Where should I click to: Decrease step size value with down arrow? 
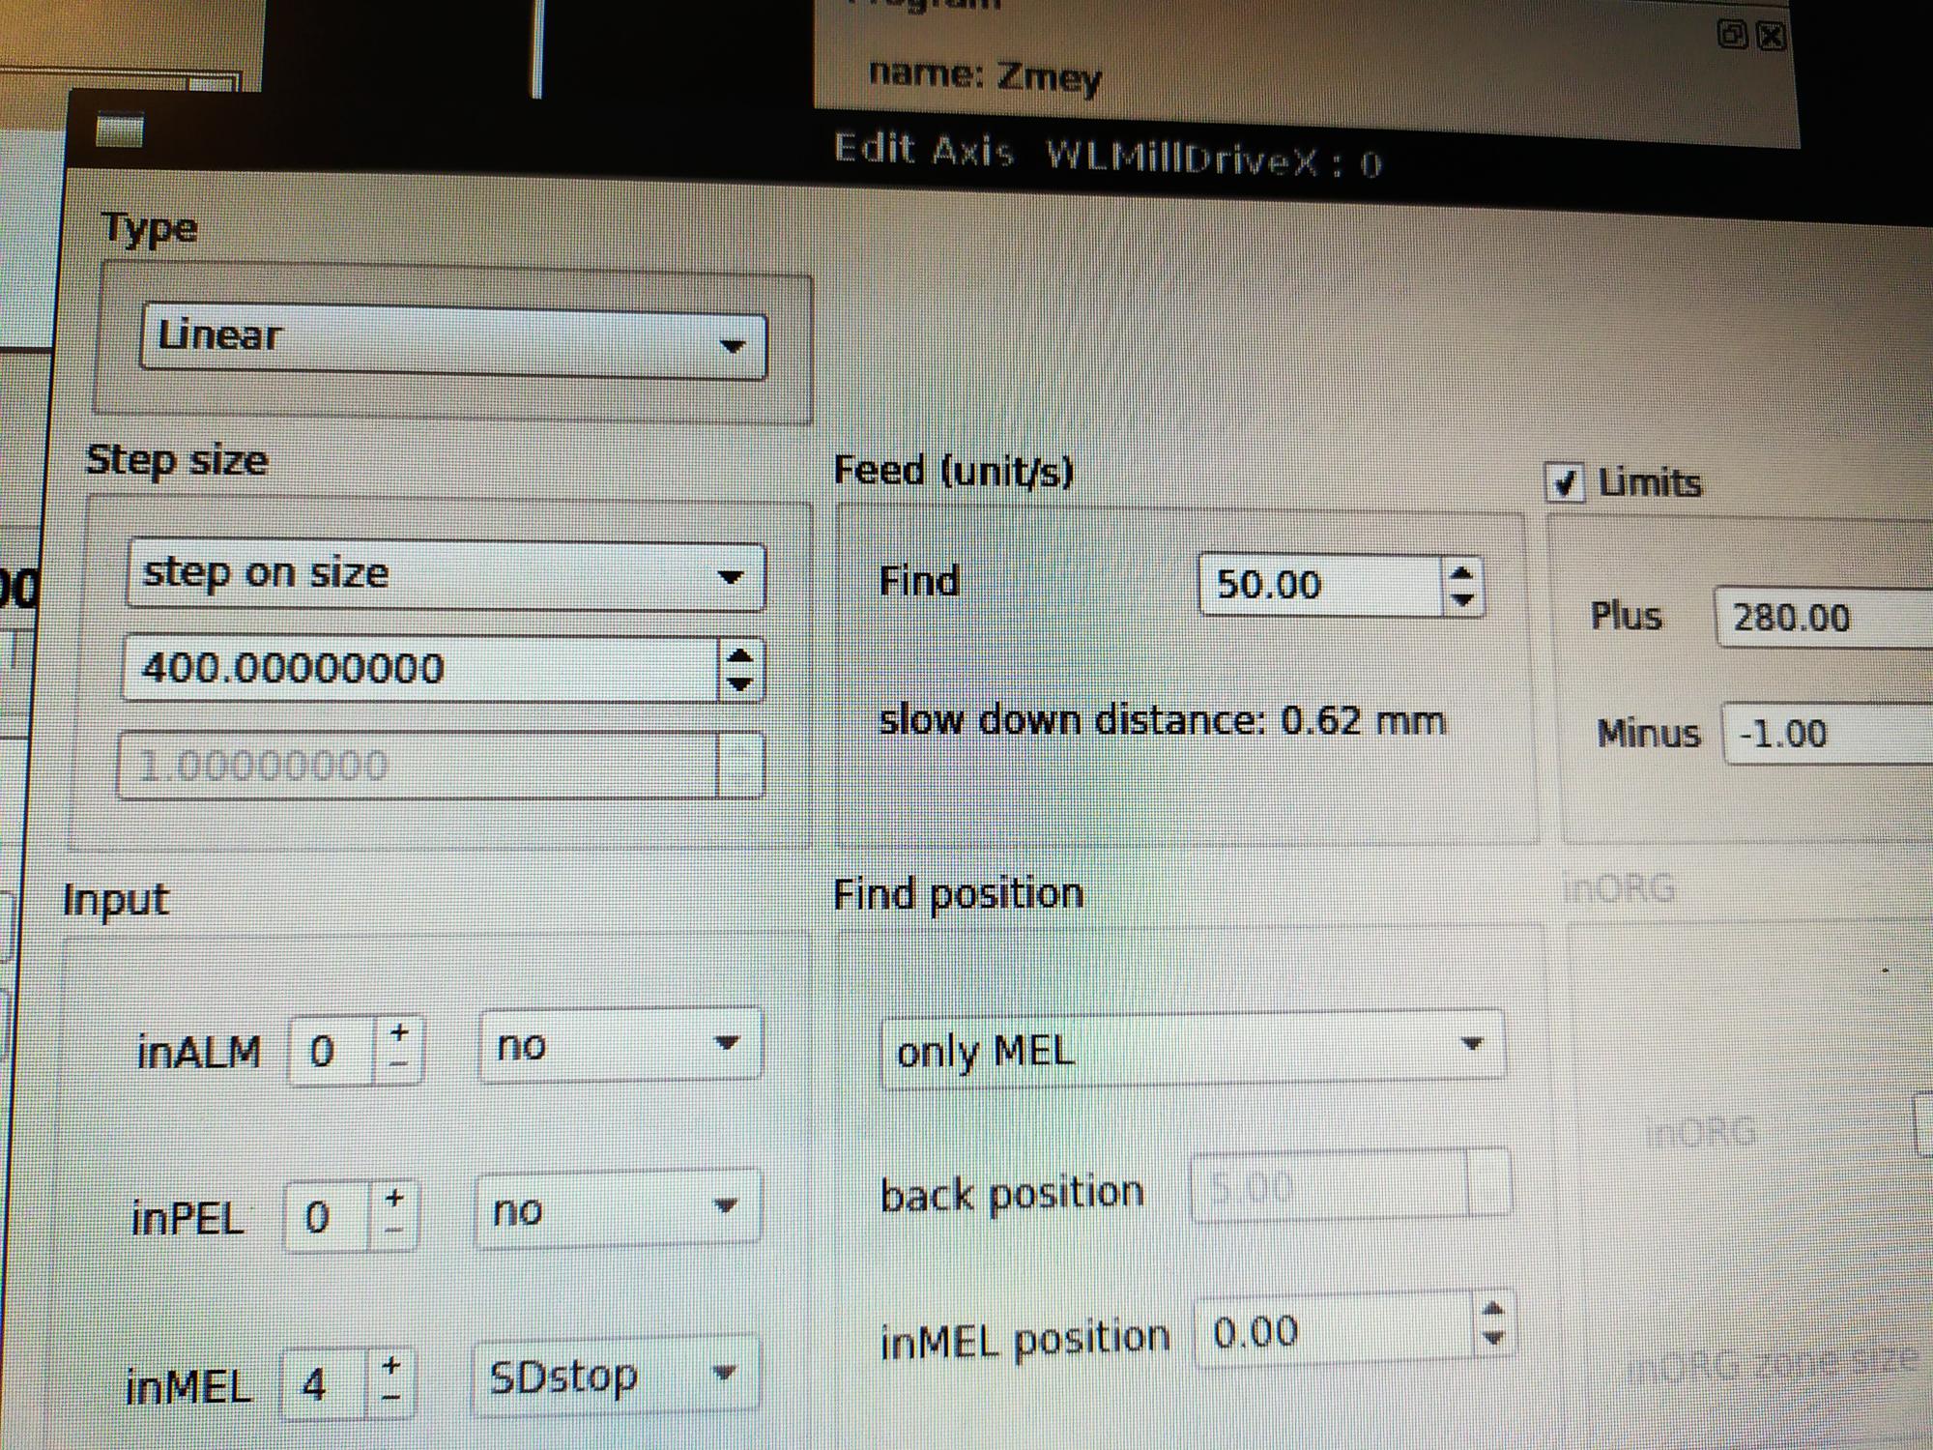[740, 683]
